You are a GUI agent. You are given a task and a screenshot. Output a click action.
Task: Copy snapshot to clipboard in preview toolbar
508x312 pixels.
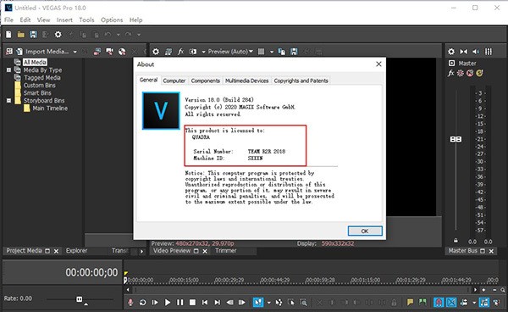282,52
